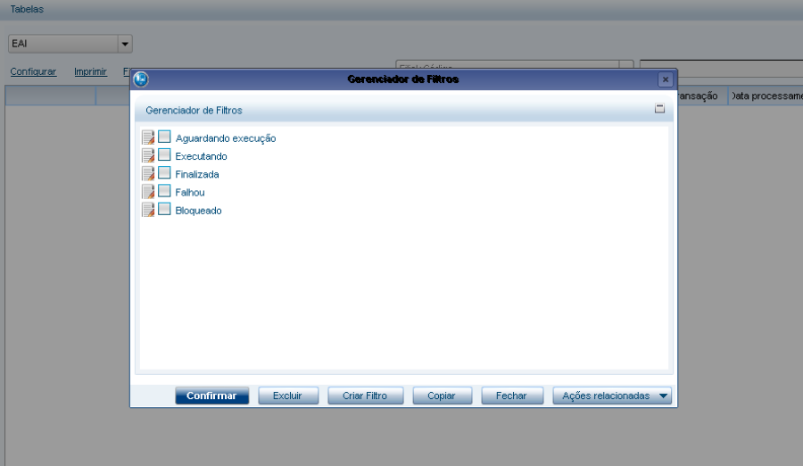Screen dimensions: 803x466
Task: Open the Imprimir link
Action: tap(91, 71)
